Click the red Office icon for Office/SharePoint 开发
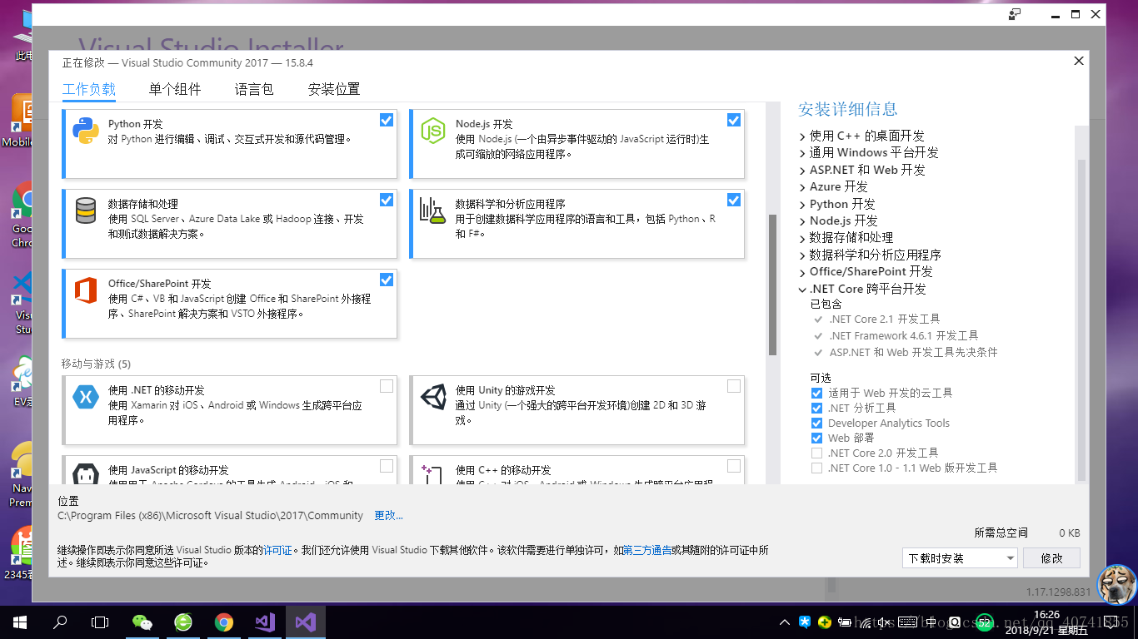The height and width of the screenshot is (639, 1138). point(86,291)
